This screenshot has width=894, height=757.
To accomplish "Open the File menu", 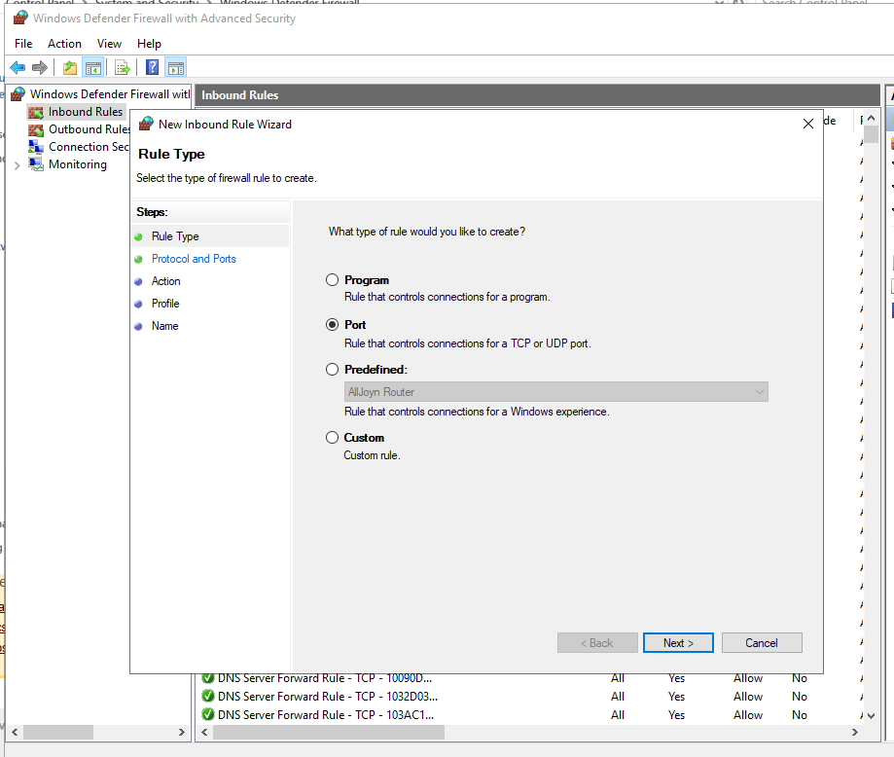I will point(23,44).
